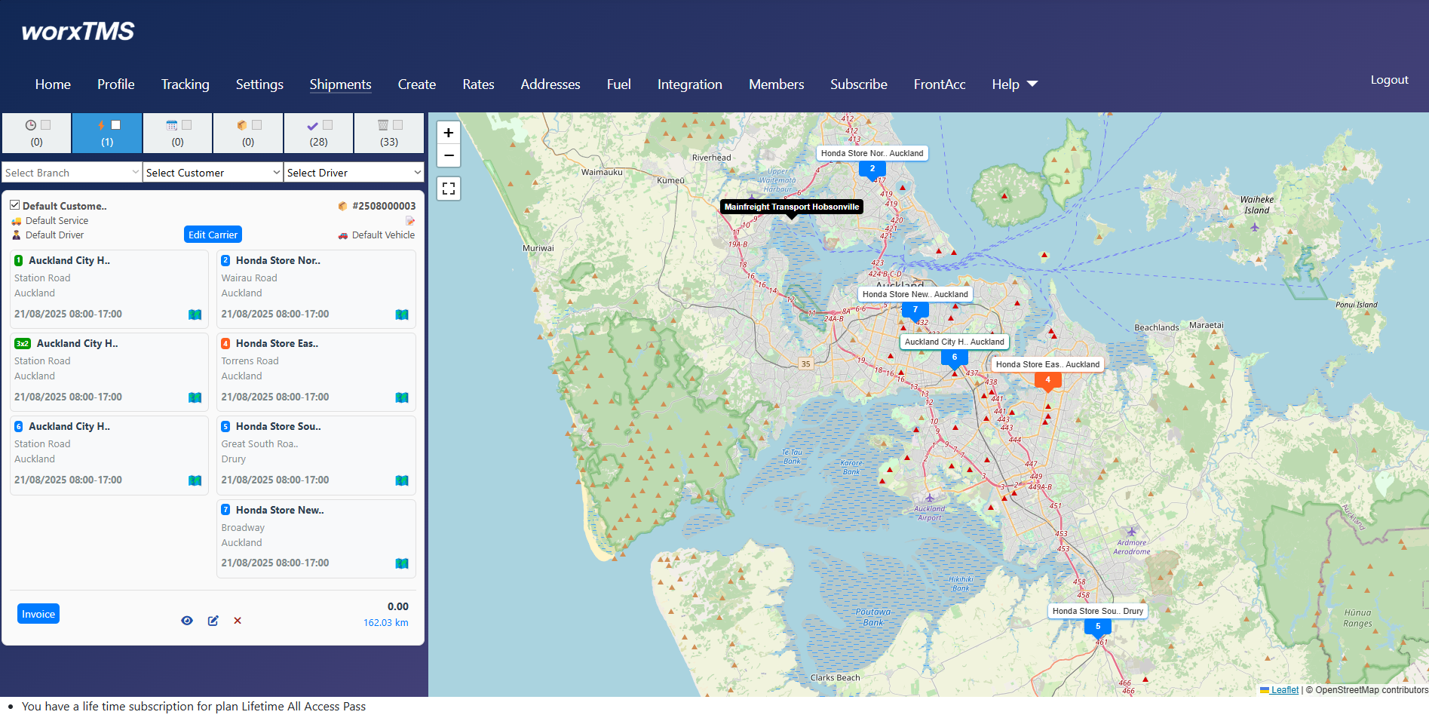The width and height of the screenshot is (1429, 721).
Task: Select the package box filter icon
Action: point(242,124)
